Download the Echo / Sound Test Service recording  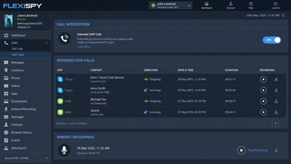(x=276, y=79)
